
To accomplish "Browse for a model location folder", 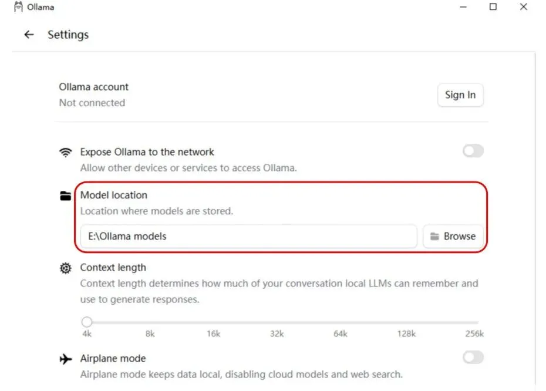I will (453, 237).
